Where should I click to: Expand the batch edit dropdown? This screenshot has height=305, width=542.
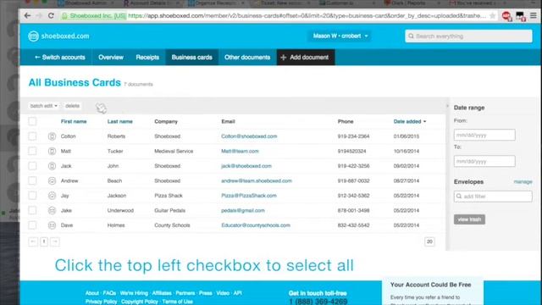[43, 106]
